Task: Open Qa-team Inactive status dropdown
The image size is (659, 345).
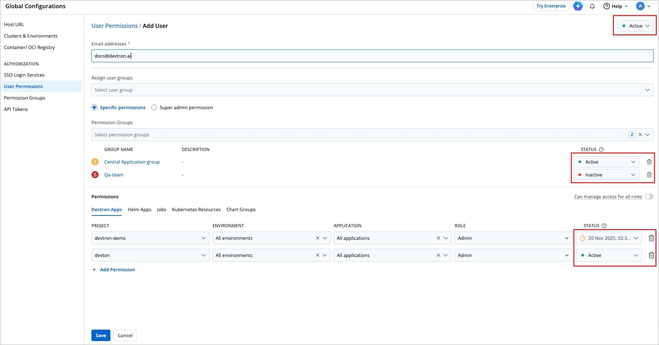Action: click(x=606, y=175)
